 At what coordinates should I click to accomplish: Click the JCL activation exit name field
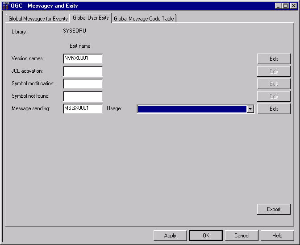[83, 71]
